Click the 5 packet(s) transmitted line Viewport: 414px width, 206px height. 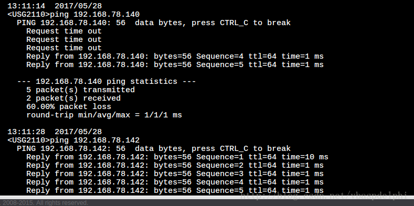tap(80, 90)
